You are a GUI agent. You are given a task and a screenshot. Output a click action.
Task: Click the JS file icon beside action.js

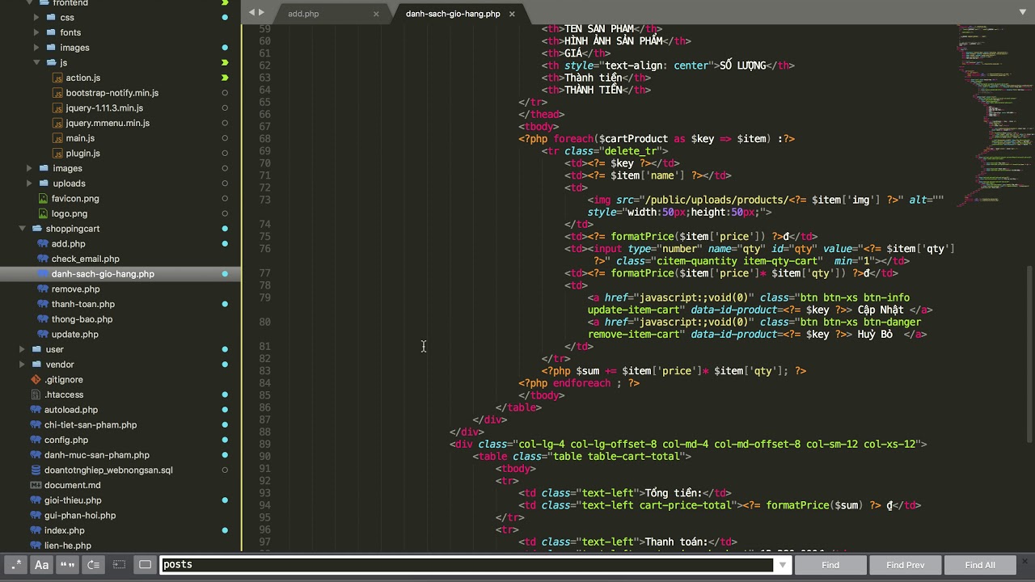coord(57,78)
